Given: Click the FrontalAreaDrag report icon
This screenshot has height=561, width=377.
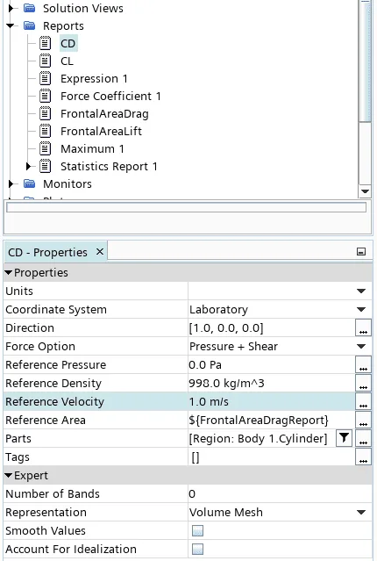Looking at the screenshot, I should [x=45, y=113].
